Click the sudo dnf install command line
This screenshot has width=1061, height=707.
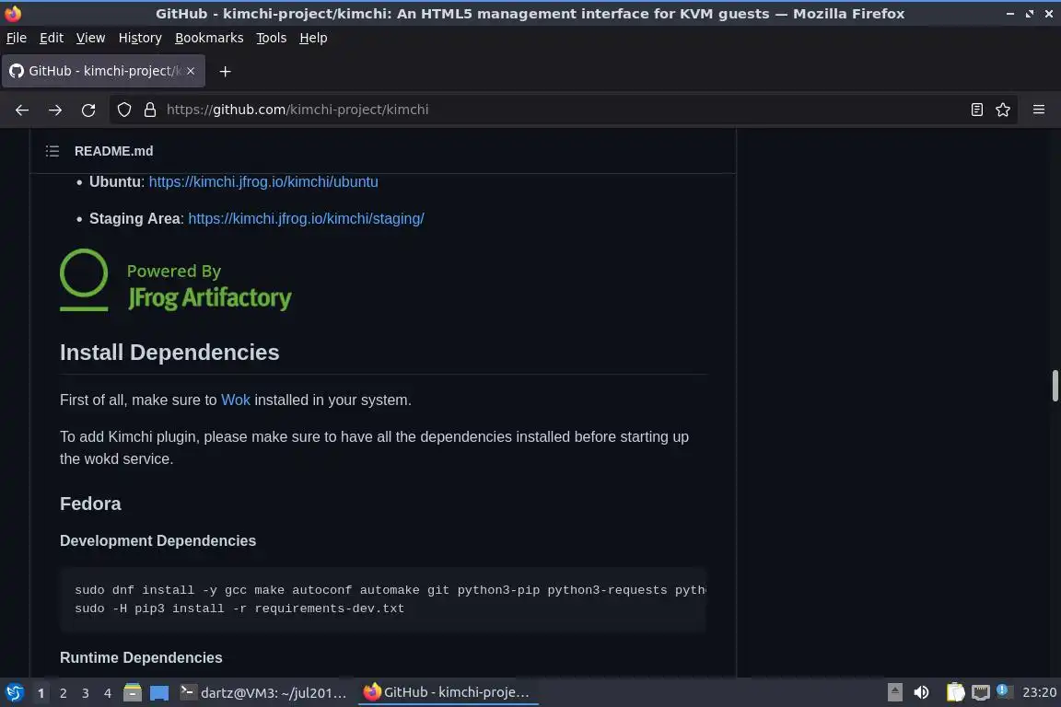pos(390,590)
